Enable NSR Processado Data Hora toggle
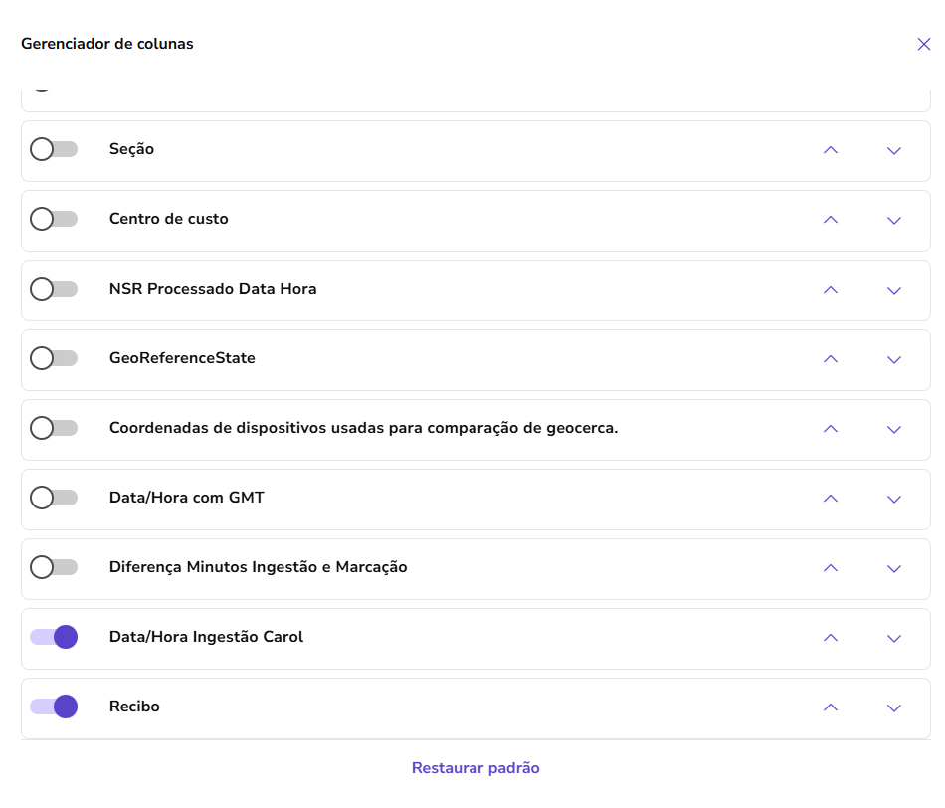This screenshot has width=945, height=808. pyautogui.click(x=54, y=289)
